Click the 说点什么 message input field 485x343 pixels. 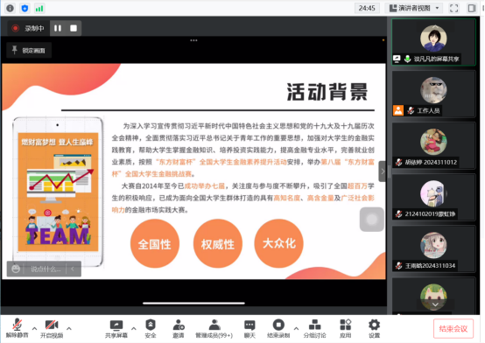pos(46,269)
